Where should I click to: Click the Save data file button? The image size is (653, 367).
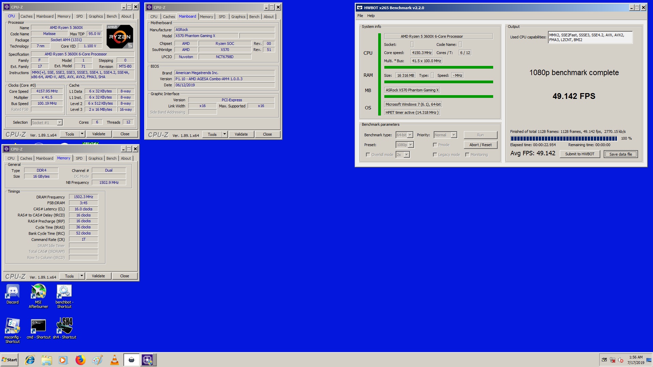[621, 154]
